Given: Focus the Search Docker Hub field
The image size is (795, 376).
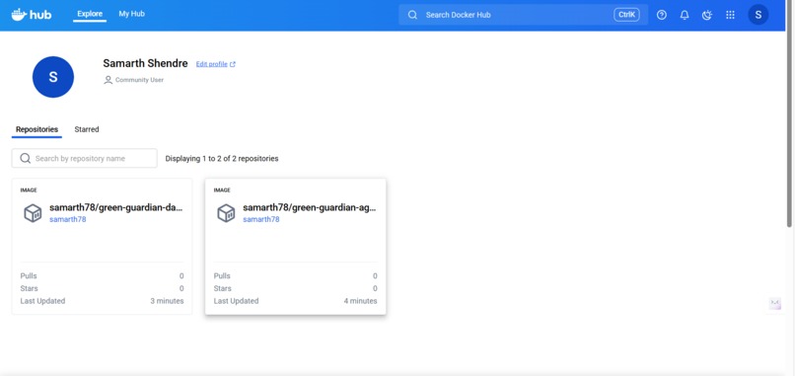Looking at the screenshot, I should pyautogui.click(x=523, y=15).
